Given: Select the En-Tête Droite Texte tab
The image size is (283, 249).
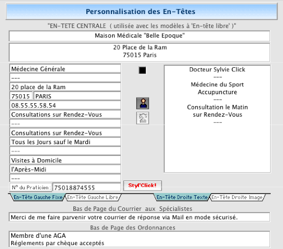Looking at the screenshot, I should pos(182,197).
